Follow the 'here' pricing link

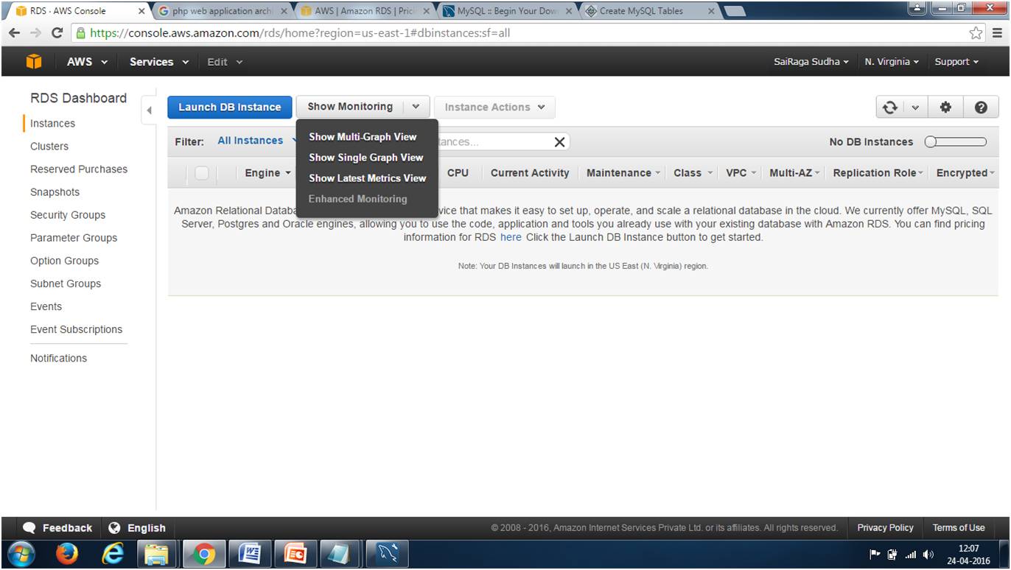click(511, 237)
